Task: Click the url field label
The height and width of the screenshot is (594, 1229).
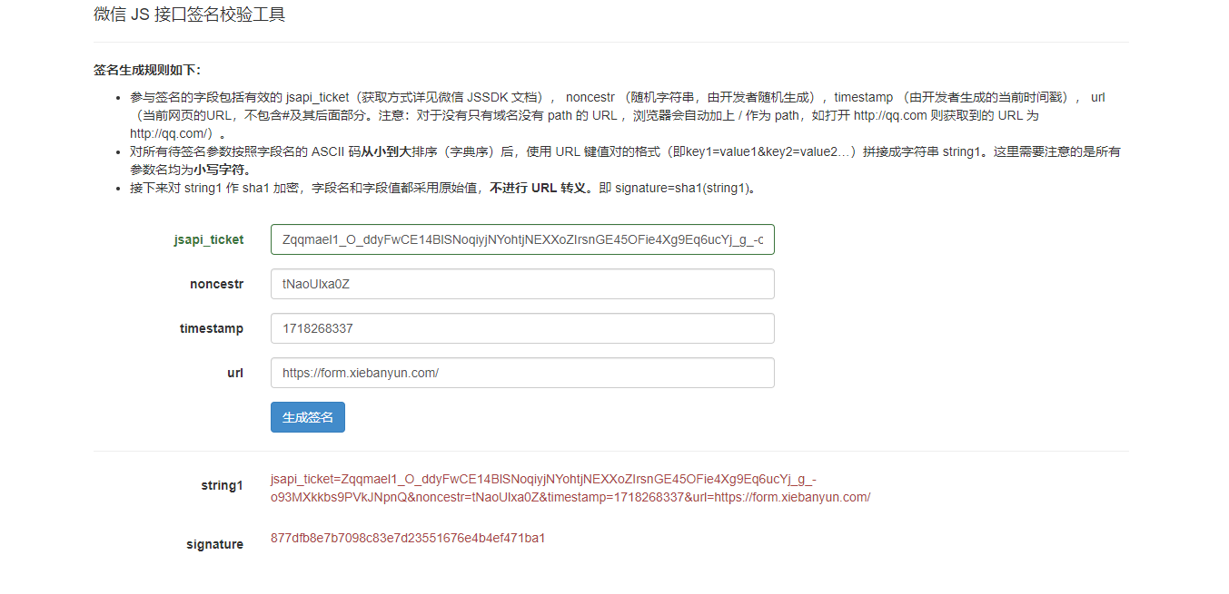Action: [235, 373]
